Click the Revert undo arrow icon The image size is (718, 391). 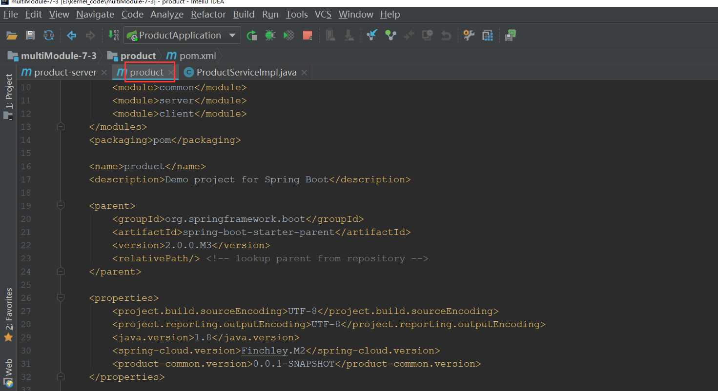[x=446, y=35]
